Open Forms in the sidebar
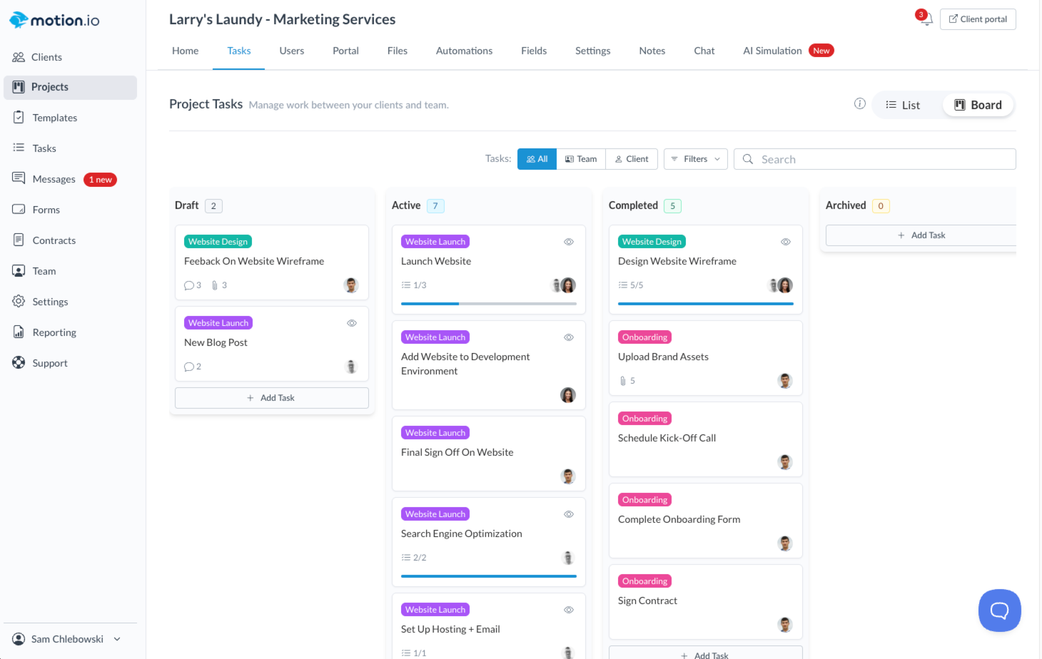Viewport: 1042px width, 659px height. click(46, 209)
